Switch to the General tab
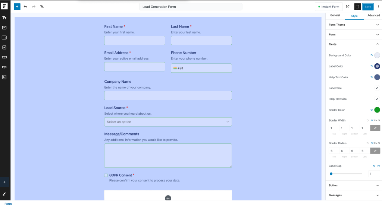 335,15
